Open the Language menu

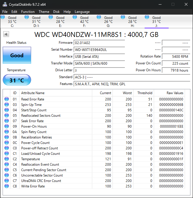pos(82,12)
